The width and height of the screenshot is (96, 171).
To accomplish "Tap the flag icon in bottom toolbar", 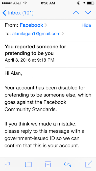I will click(x=7, y=164).
